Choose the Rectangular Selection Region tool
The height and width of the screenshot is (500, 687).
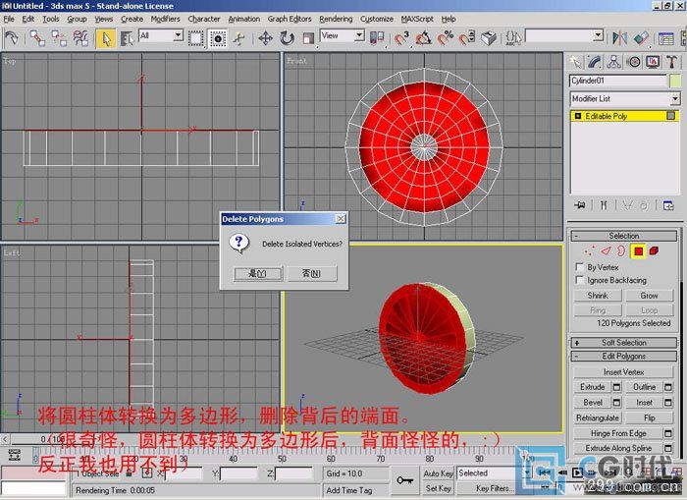pyautogui.click(x=196, y=38)
